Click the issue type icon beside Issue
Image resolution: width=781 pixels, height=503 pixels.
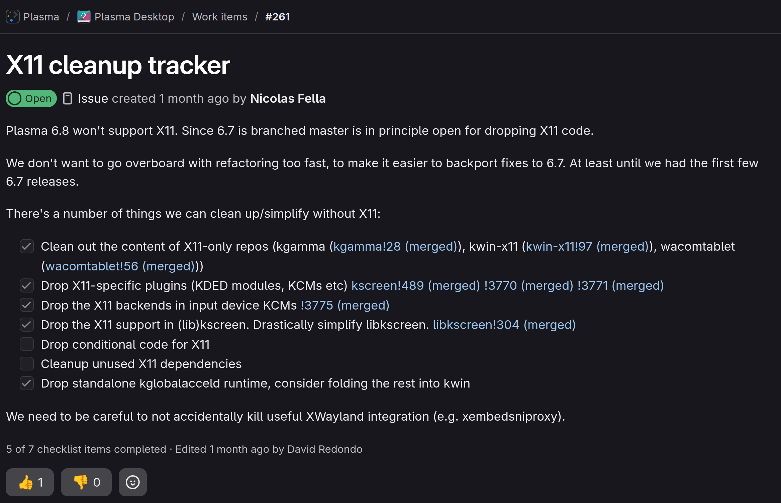click(68, 98)
